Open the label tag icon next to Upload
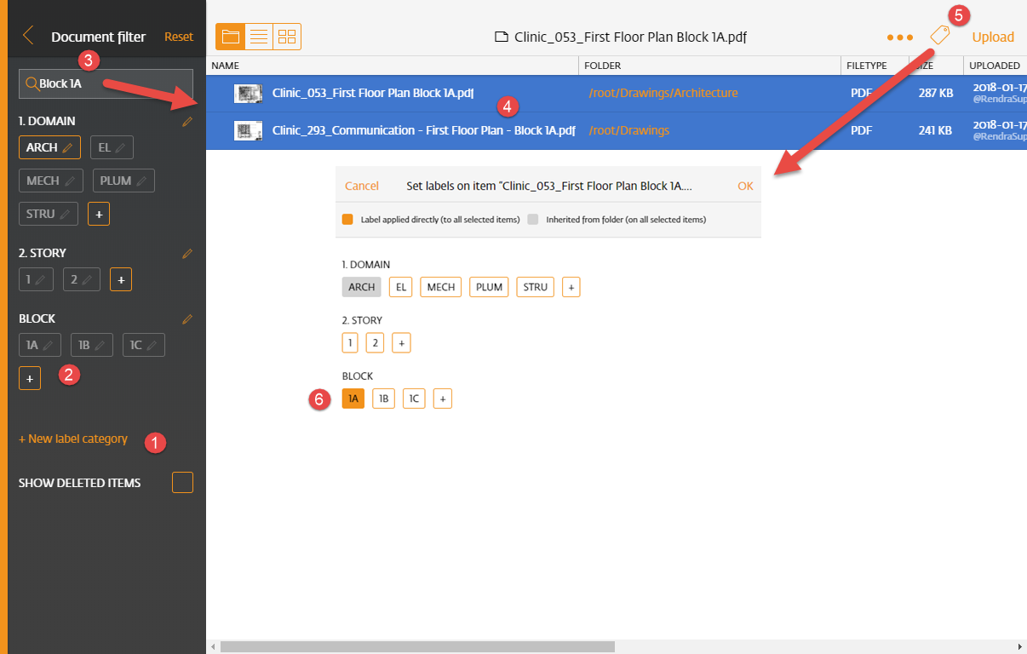The image size is (1027, 654). 939,36
